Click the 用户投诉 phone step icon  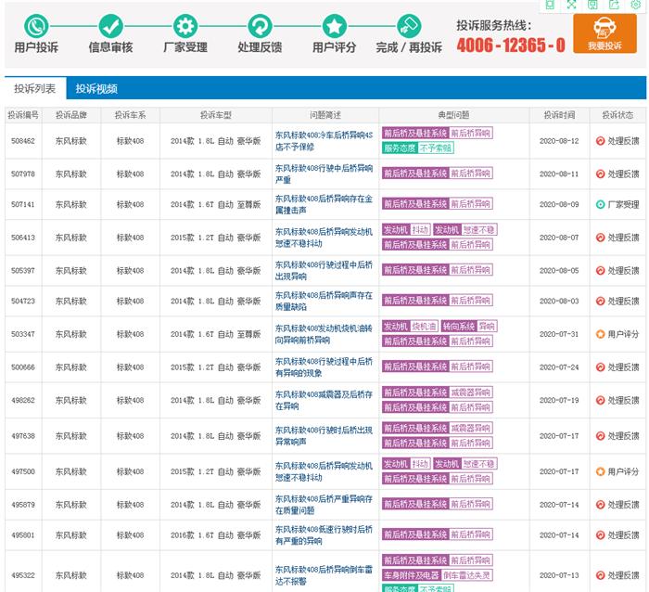pyautogui.click(x=36, y=26)
